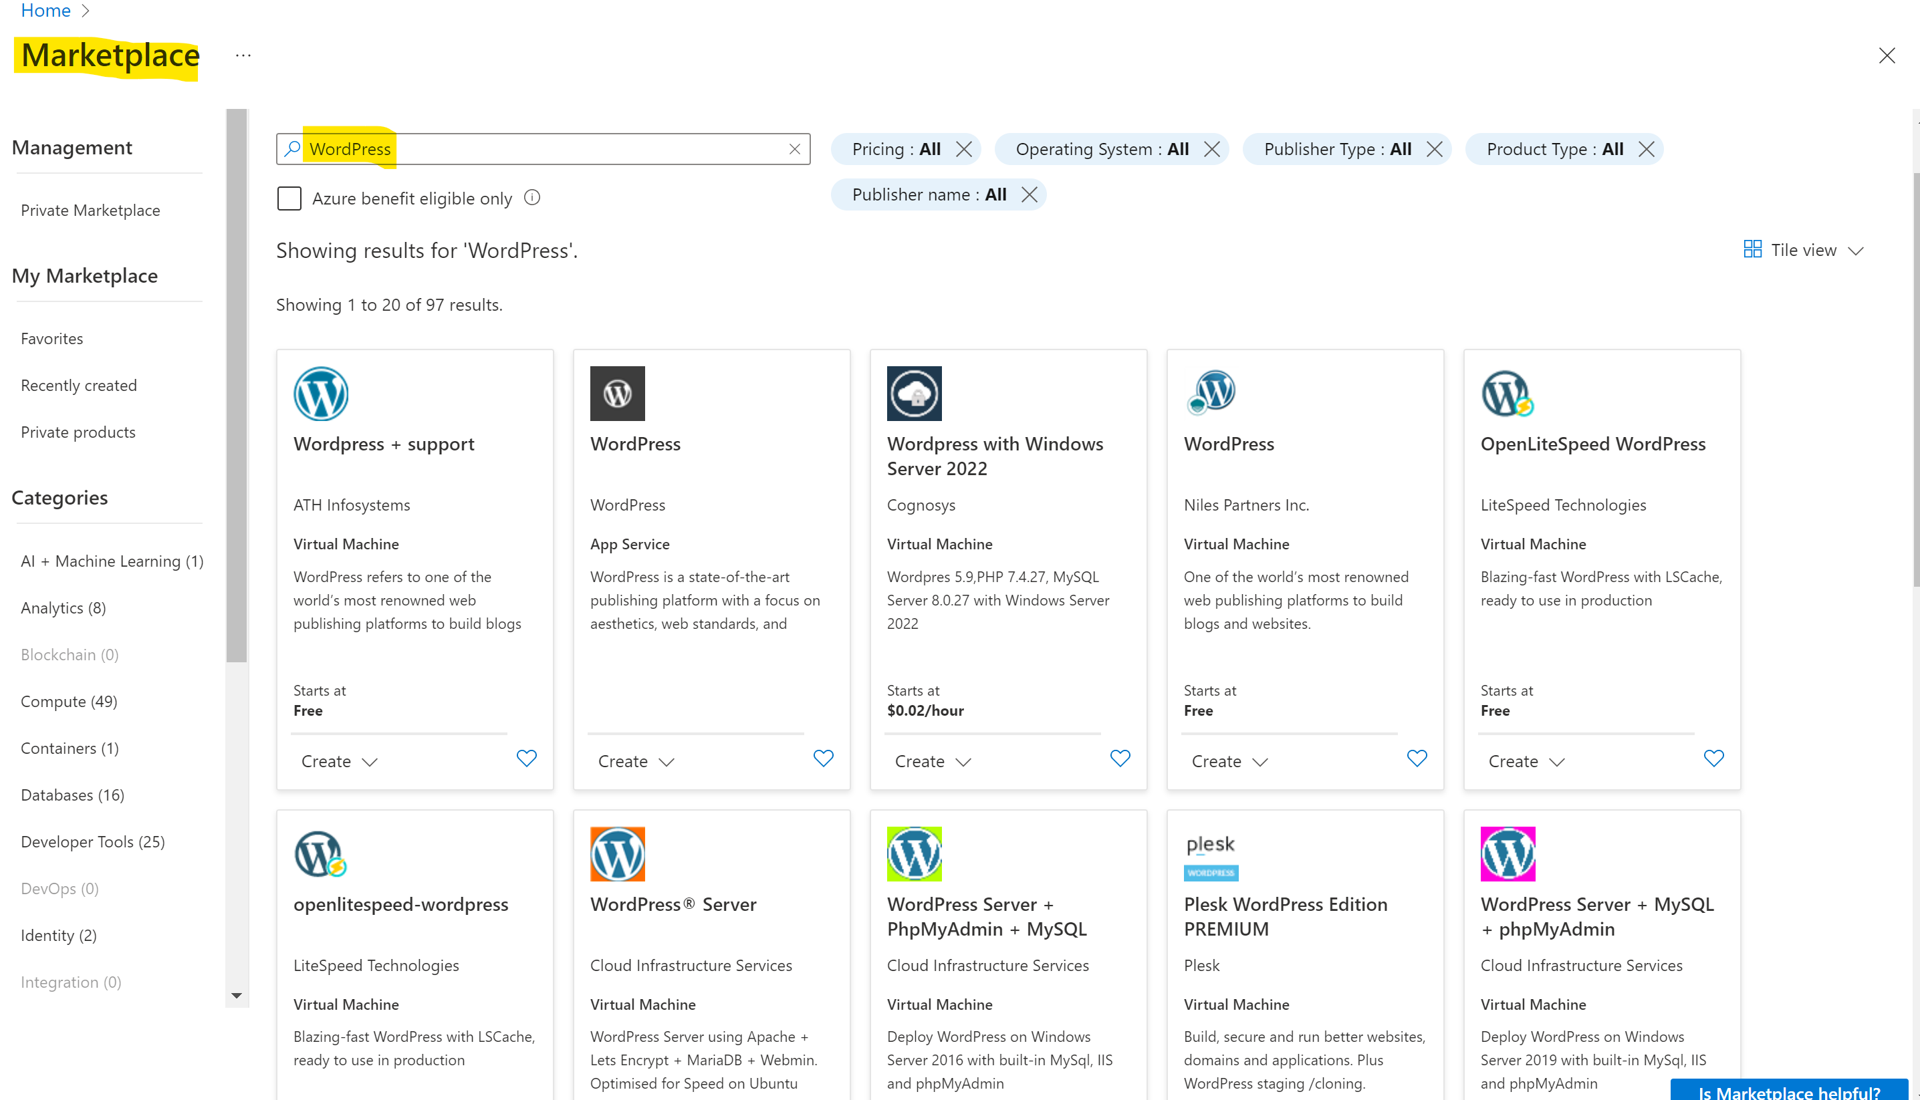Click the dark WordPress App Service logo

617,394
